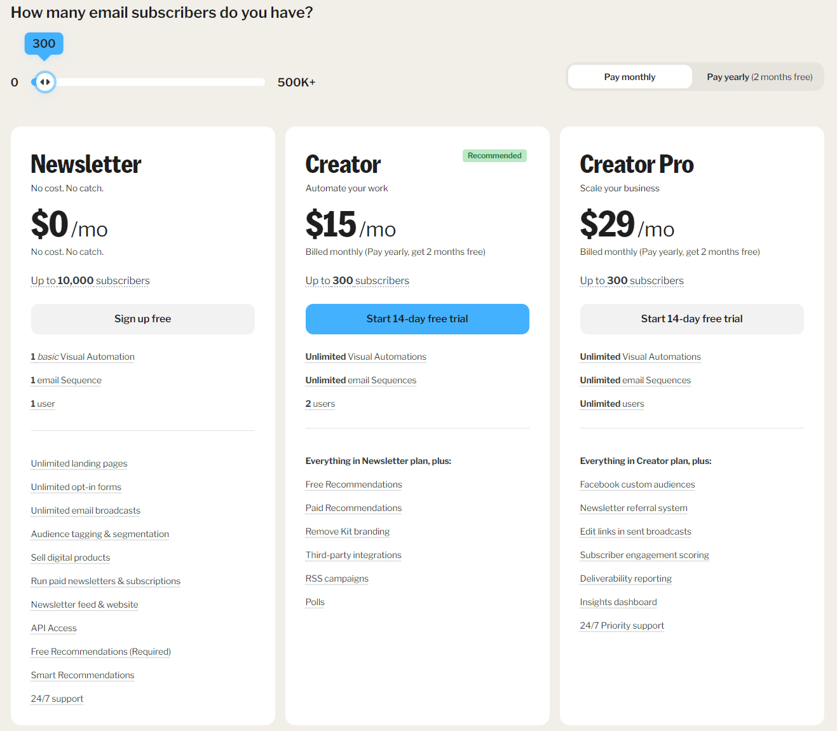837x731 pixels.
Task: Click the 300 subscriber count tooltip bubble
Action: [44, 44]
